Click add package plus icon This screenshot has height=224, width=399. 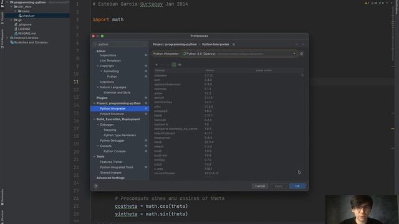156,65
